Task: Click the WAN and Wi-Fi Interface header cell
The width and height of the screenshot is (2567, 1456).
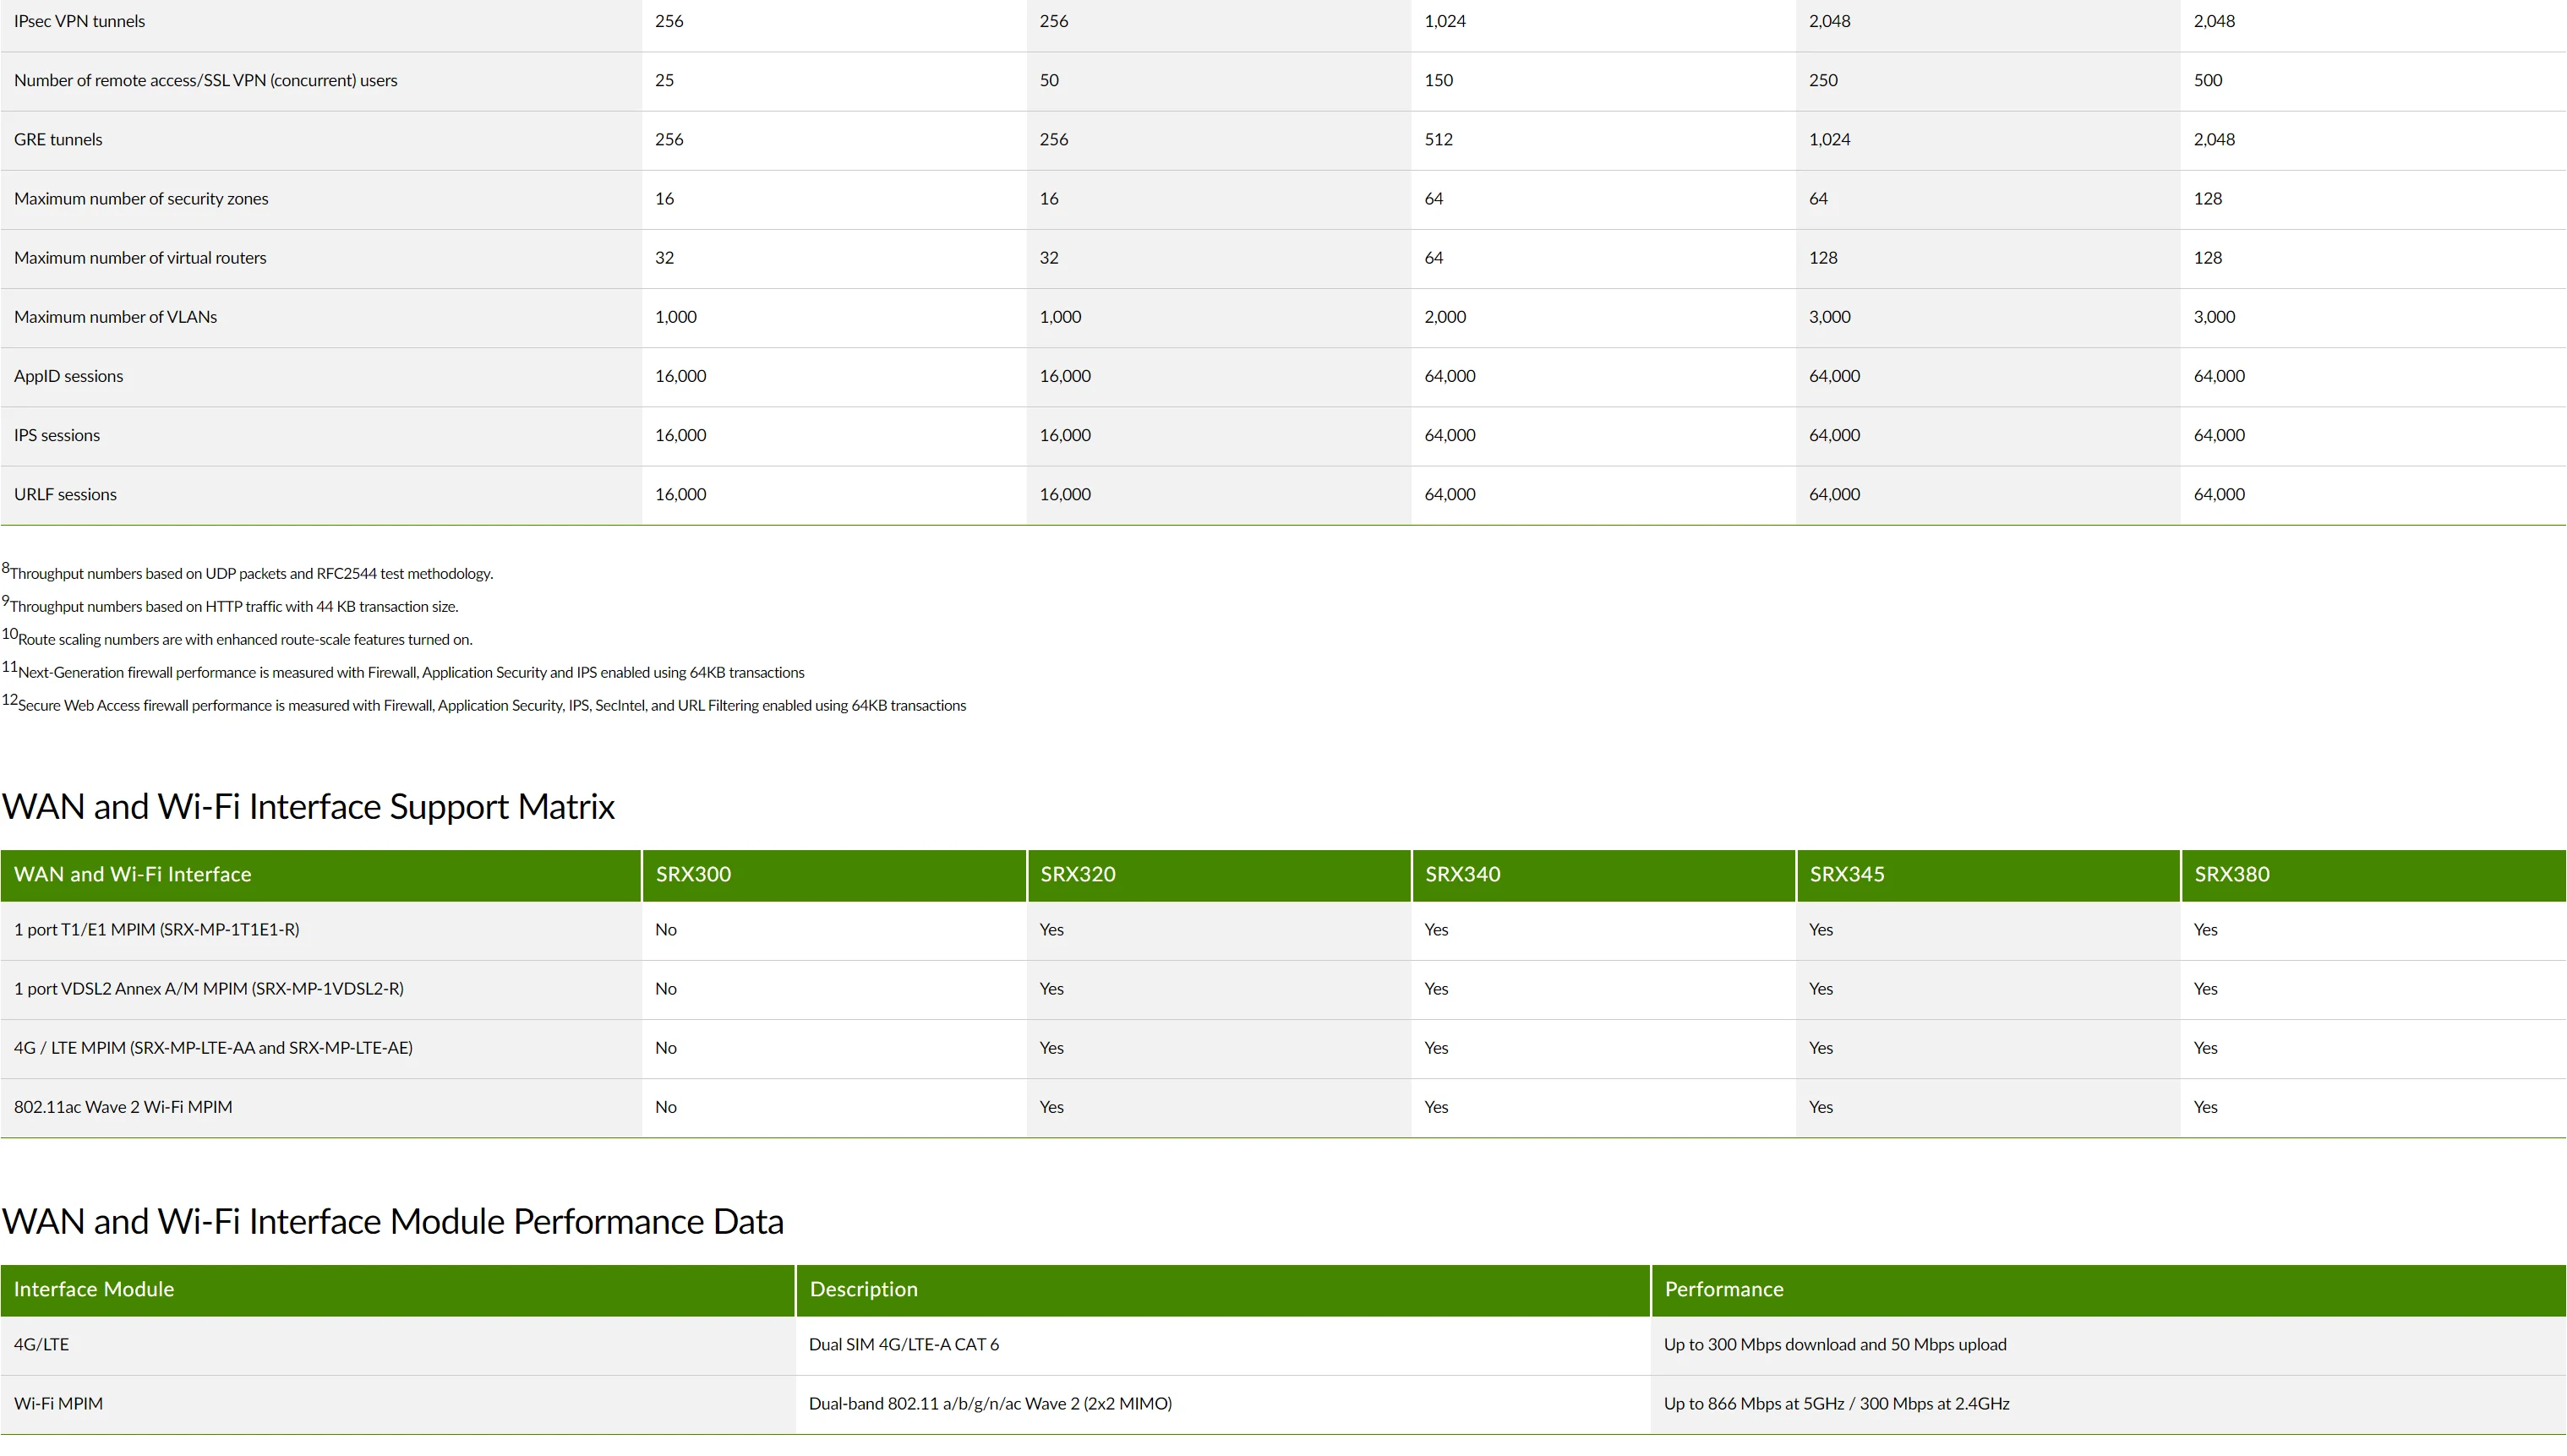Action: pos(132,874)
